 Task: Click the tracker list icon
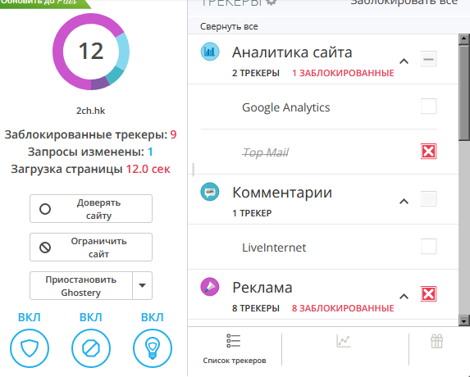click(x=234, y=341)
